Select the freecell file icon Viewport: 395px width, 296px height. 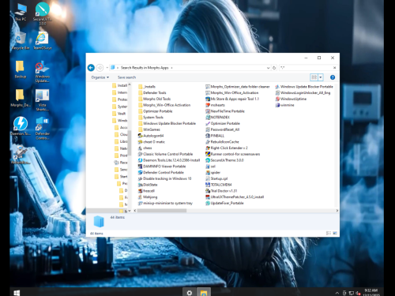point(146,191)
